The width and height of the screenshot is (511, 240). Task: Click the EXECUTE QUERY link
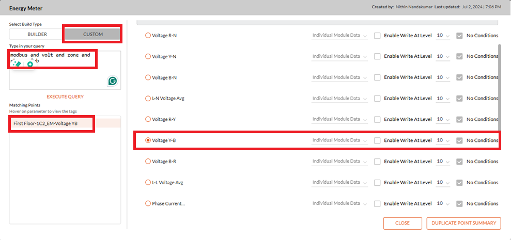pyautogui.click(x=65, y=97)
